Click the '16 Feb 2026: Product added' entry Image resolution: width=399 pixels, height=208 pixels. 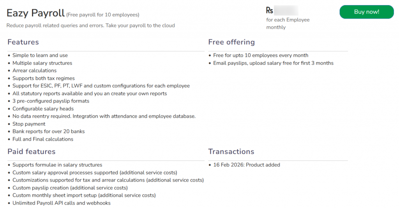click(x=246, y=165)
